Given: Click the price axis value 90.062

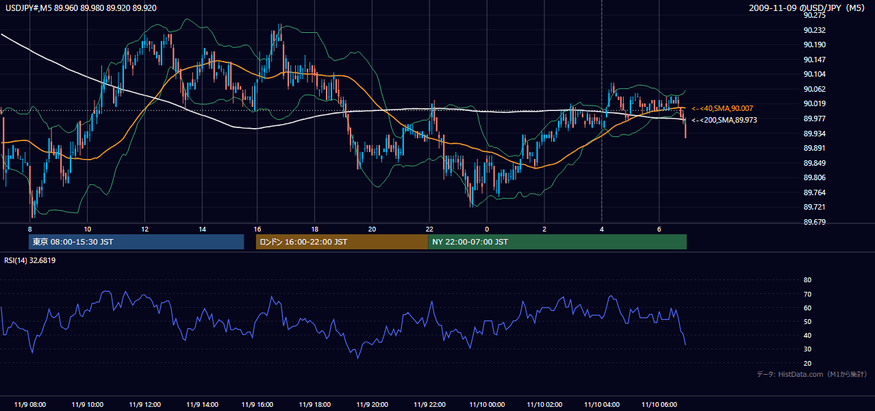Looking at the screenshot, I should coord(814,89).
